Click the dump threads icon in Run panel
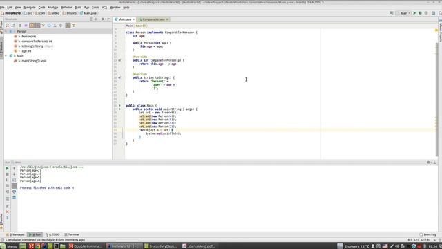 [x=8, y=186]
